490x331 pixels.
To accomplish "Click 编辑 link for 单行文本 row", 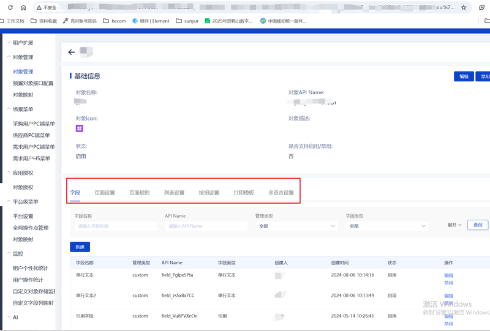I will [x=449, y=275].
